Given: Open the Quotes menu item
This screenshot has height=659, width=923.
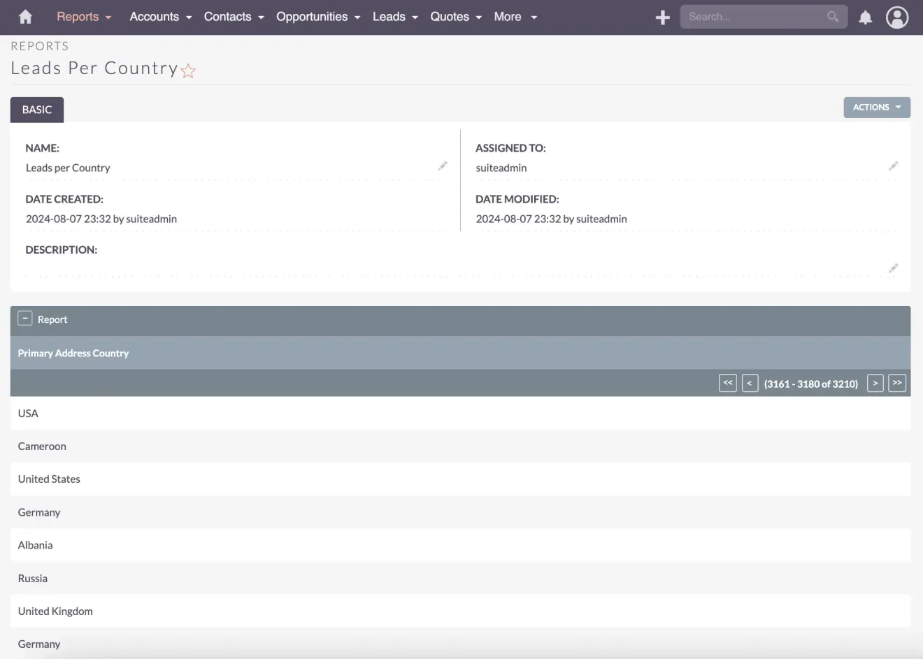Looking at the screenshot, I should click(450, 17).
